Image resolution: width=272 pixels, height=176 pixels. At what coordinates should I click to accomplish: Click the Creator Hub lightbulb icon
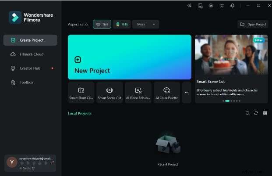13,68
